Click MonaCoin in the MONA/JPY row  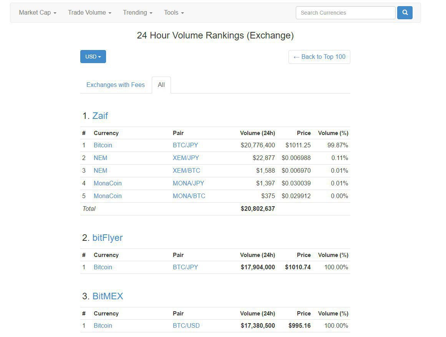pos(108,183)
